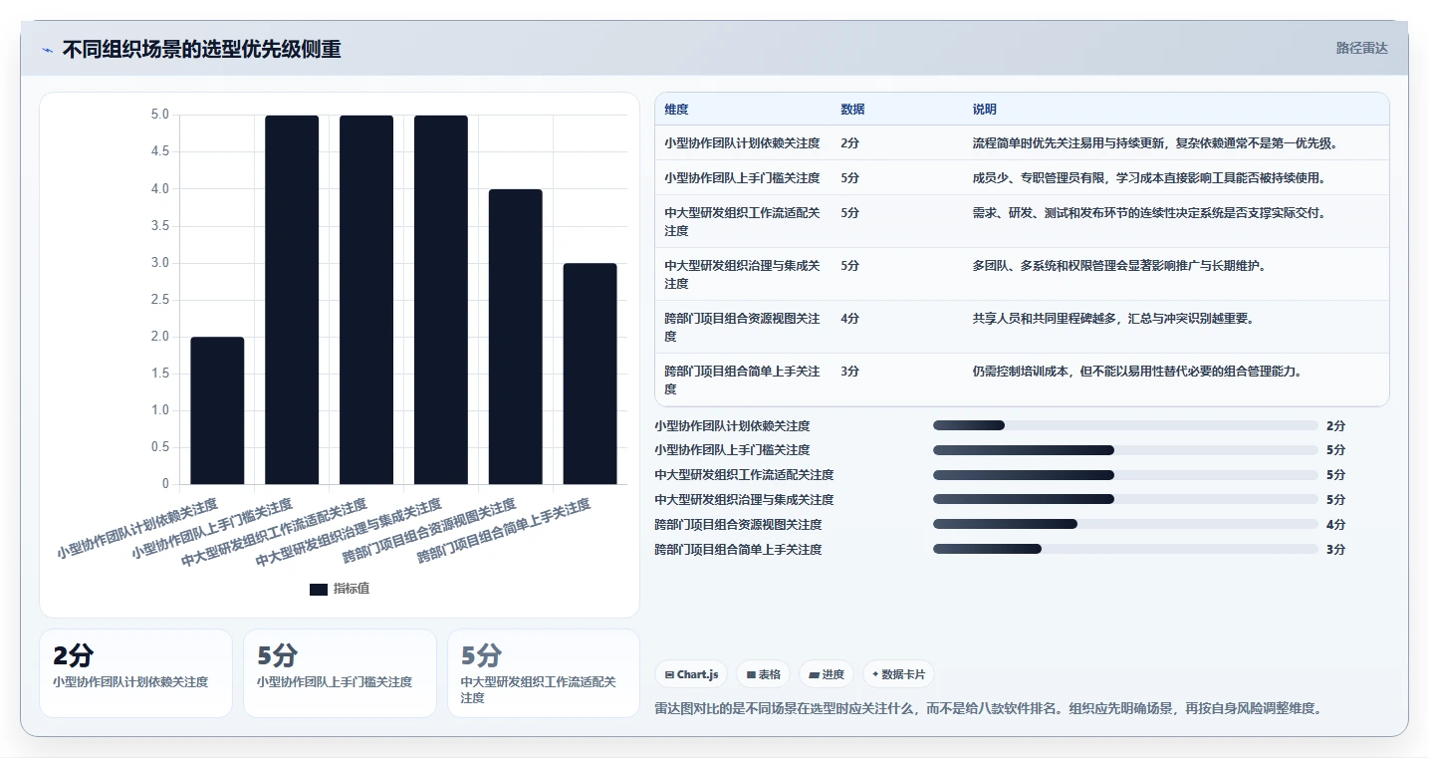Viewport: 1429px width, 758px height.
Task: Toggle the 指标值 legend color swatch
Action: click(x=319, y=590)
